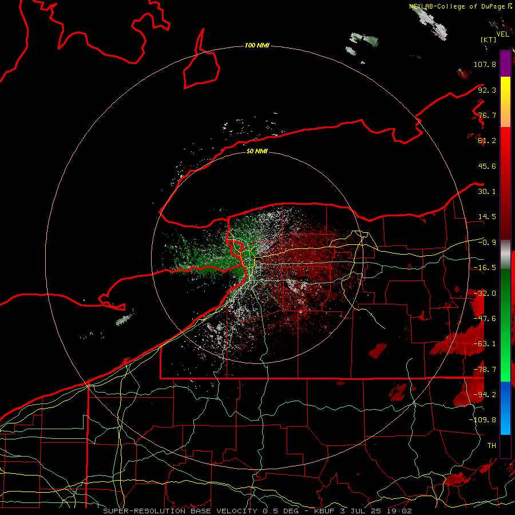Click the -78.7 velocity scale value
Viewport: 515px width, 515px height.
[485, 370]
